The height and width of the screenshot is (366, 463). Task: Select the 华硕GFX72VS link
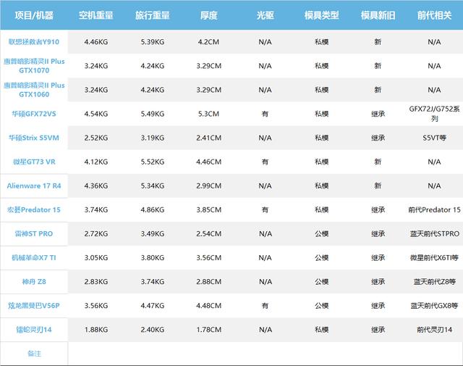point(34,114)
